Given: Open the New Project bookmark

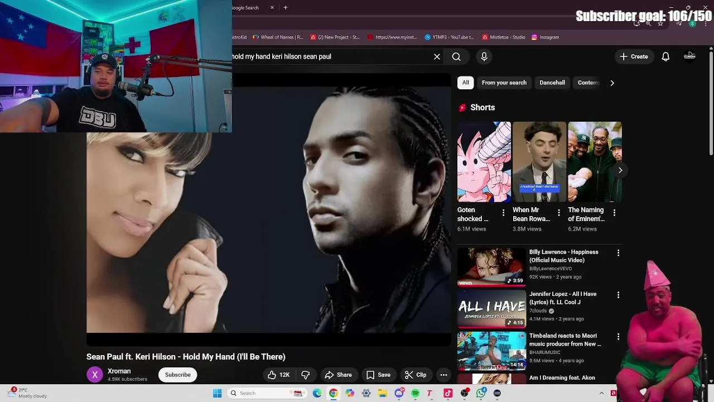Looking at the screenshot, I should (x=335, y=37).
